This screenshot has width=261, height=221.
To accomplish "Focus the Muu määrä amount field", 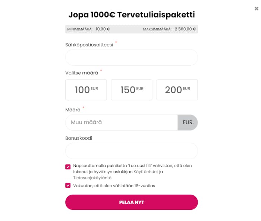I will [122, 122].
